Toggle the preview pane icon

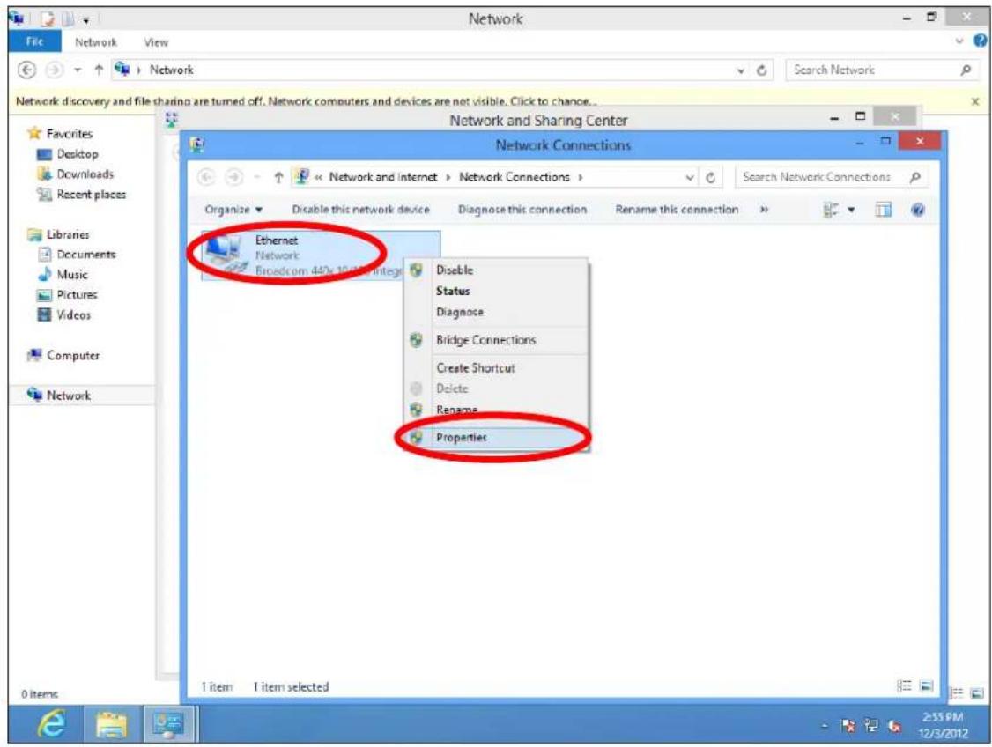click(883, 210)
